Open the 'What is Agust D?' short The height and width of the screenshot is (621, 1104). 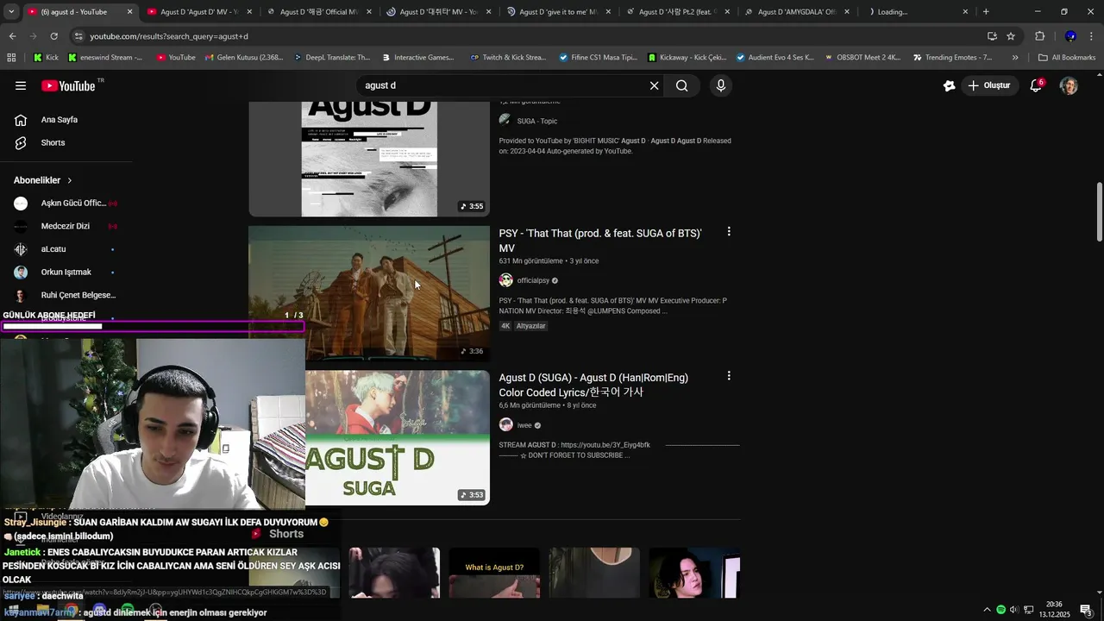pyautogui.click(x=494, y=573)
